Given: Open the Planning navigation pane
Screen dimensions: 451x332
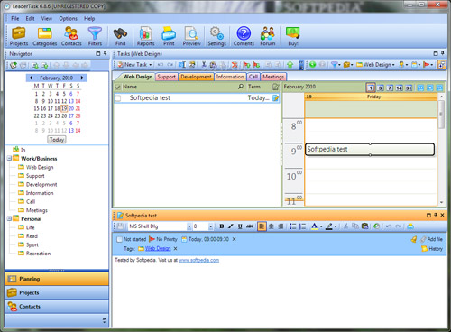Looking at the screenshot, I should point(57,279).
